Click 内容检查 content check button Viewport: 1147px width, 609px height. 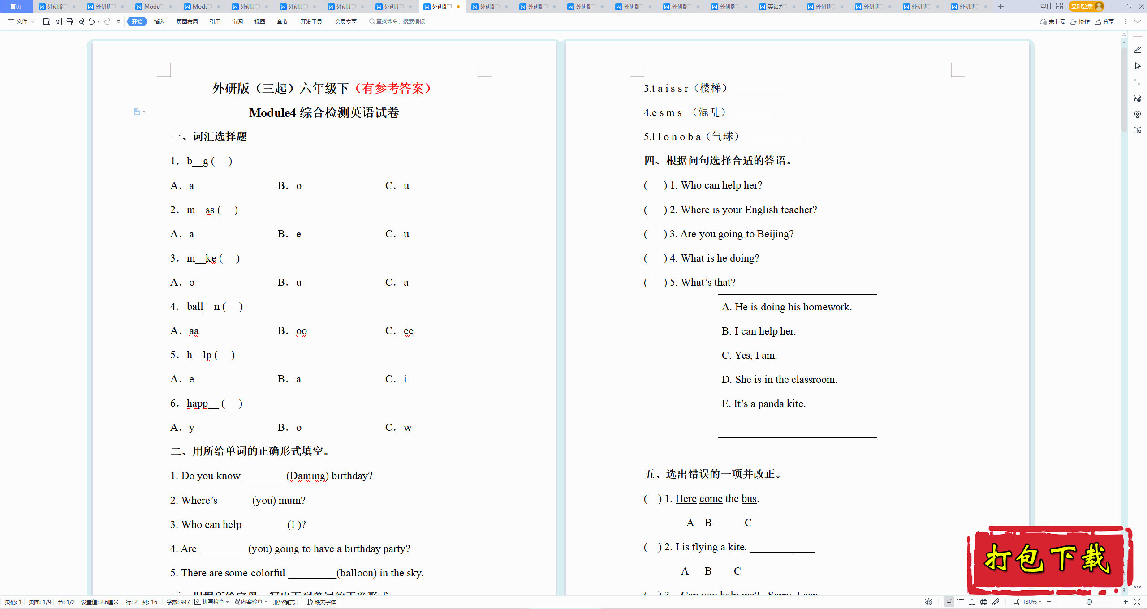tap(248, 602)
